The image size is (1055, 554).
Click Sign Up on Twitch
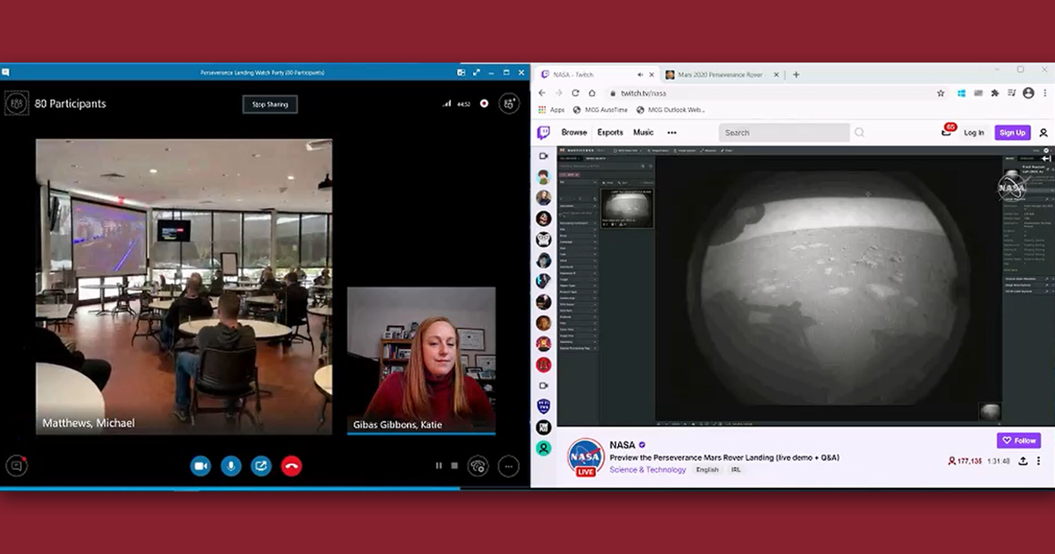tap(1013, 132)
